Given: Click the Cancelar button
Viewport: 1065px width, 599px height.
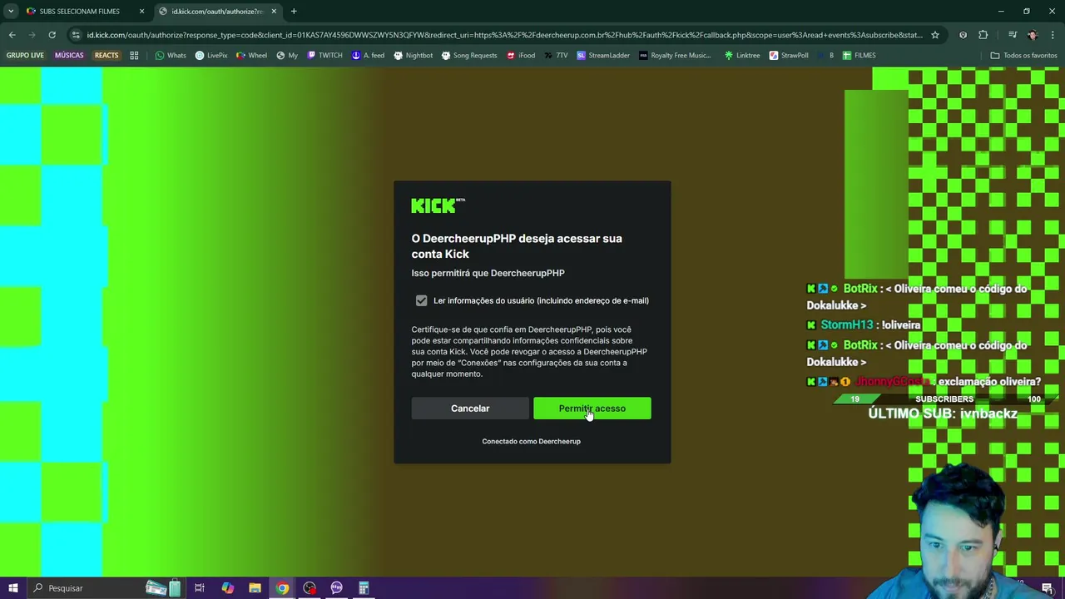Looking at the screenshot, I should 470,408.
